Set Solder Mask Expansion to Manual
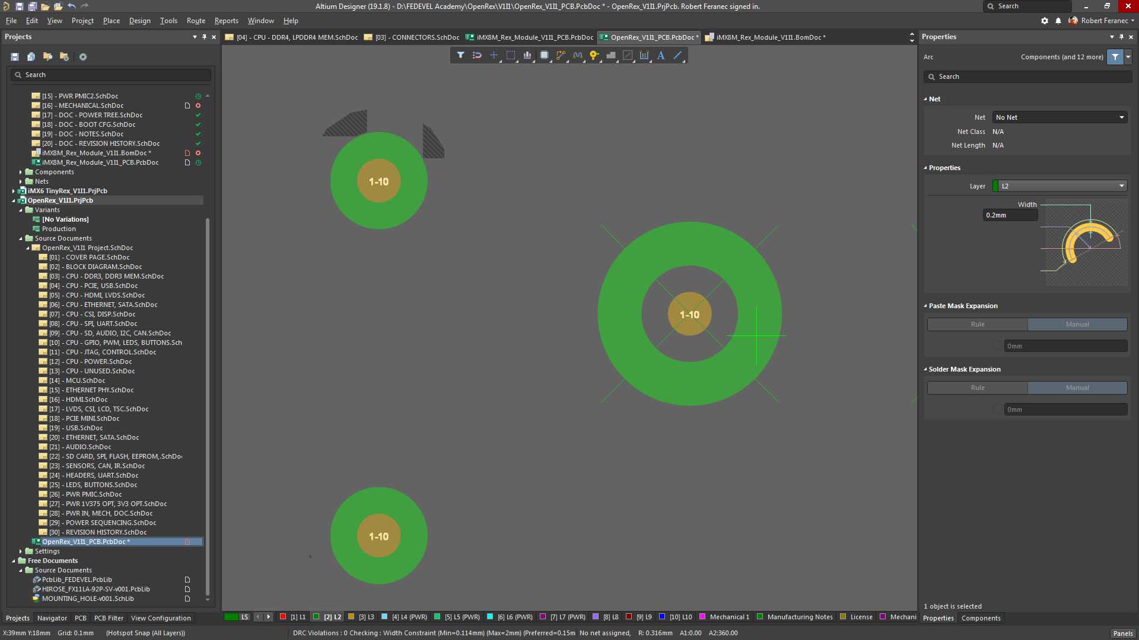 click(1077, 388)
